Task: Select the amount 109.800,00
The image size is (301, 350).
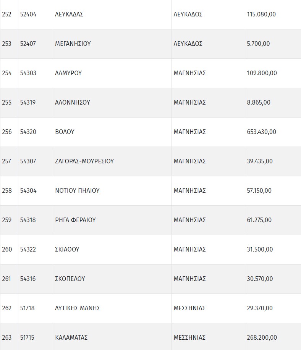Action: 262,73
